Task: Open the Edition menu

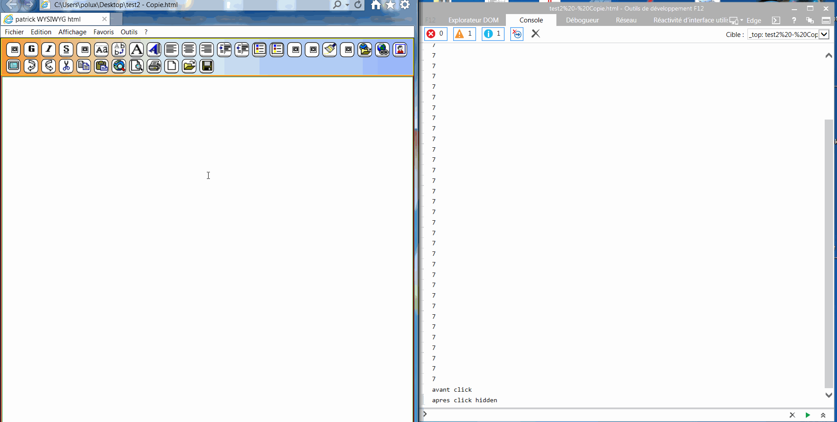Action: coord(41,32)
